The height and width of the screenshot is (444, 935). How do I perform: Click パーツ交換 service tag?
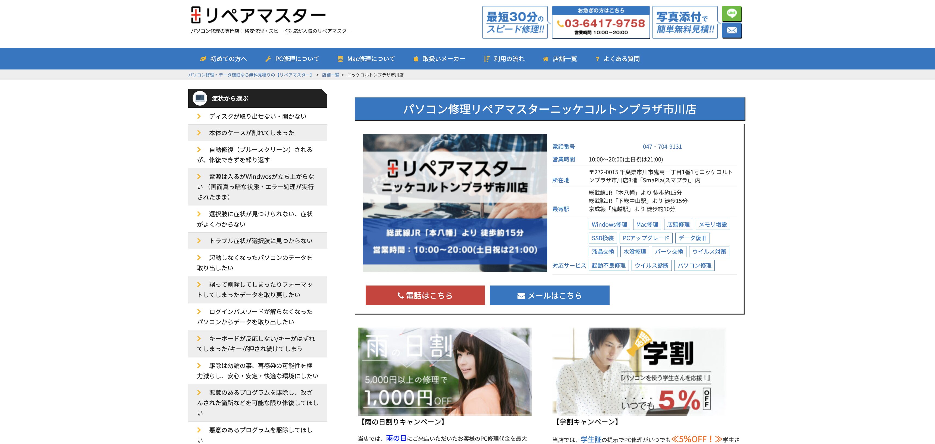pyautogui.click(x=669, y=252)
